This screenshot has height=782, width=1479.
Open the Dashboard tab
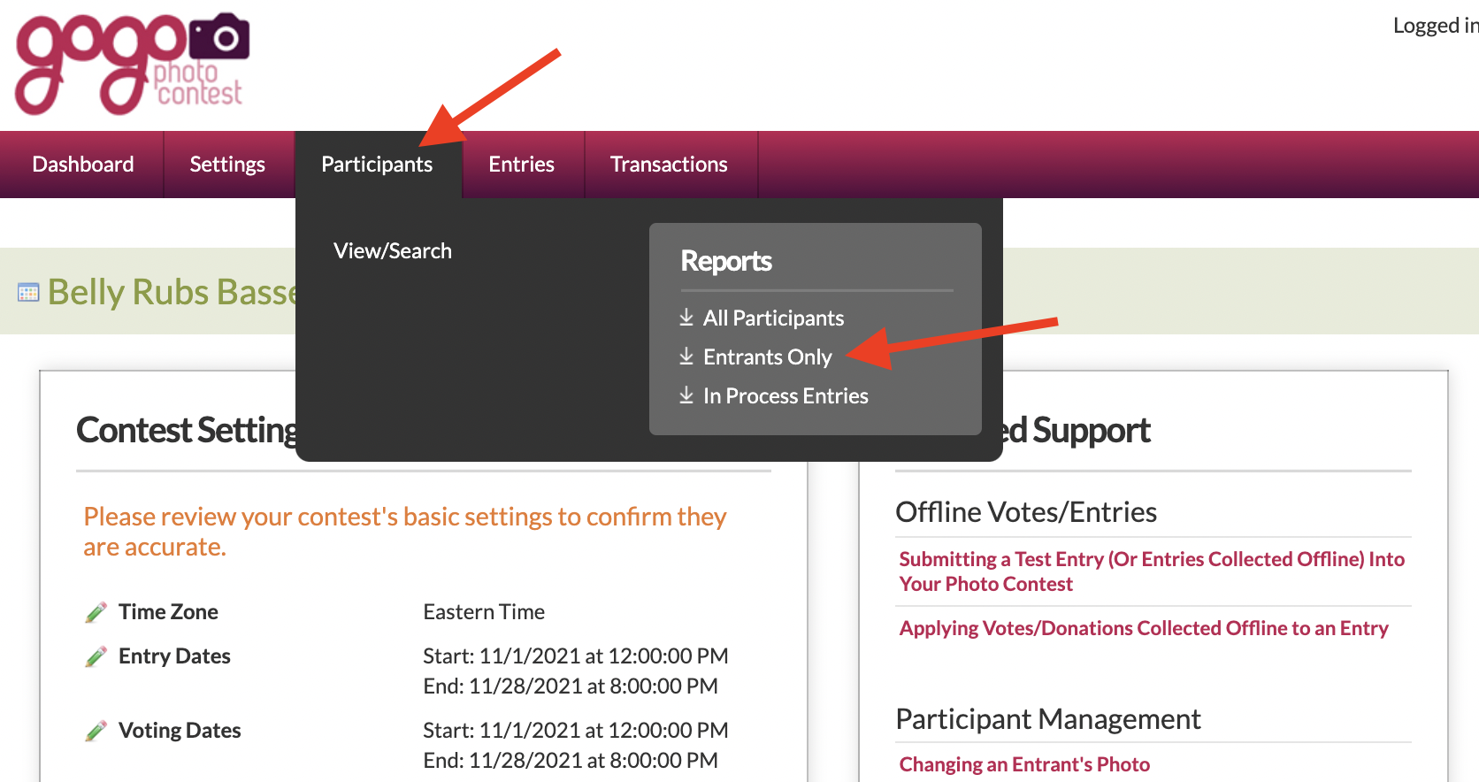[83, 165]
